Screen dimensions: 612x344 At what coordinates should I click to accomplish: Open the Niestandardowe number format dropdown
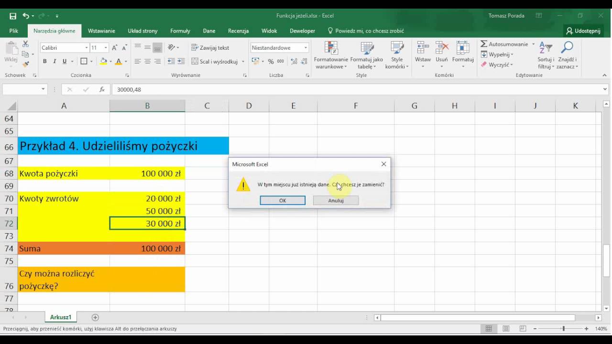pos(306,48)
